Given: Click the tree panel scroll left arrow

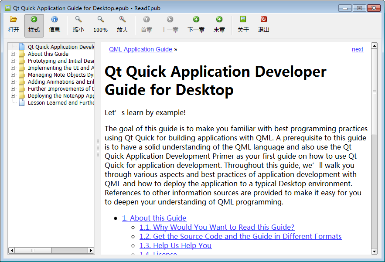Looking at the screenshot, I should (x=11, y=251).
